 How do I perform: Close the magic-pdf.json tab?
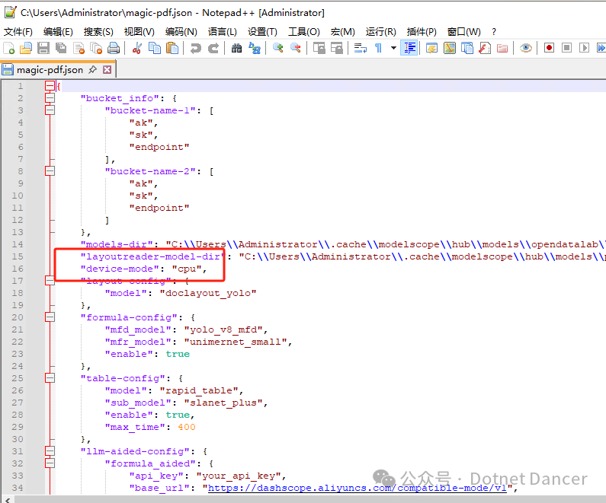point(107,70)
